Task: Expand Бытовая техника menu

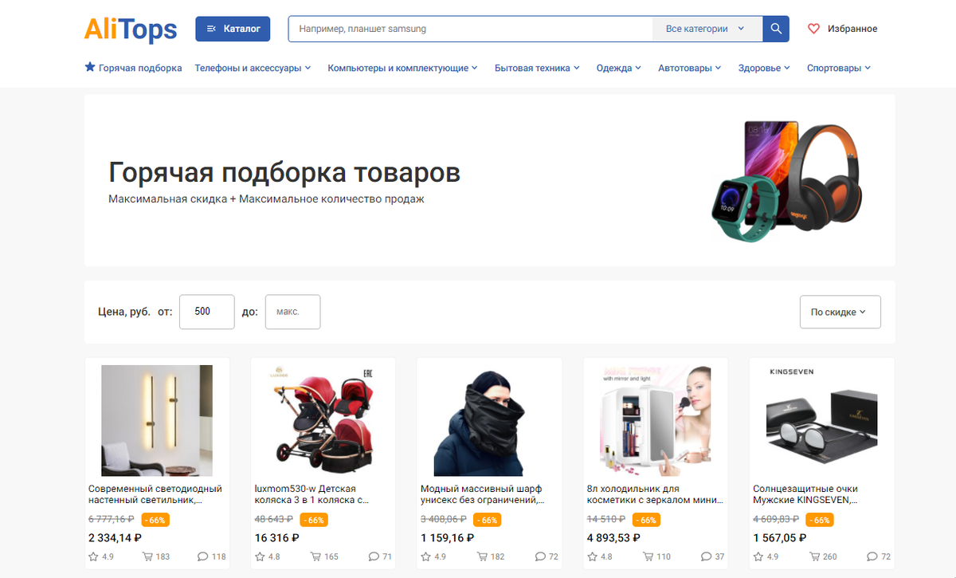Action: (538, 68)
